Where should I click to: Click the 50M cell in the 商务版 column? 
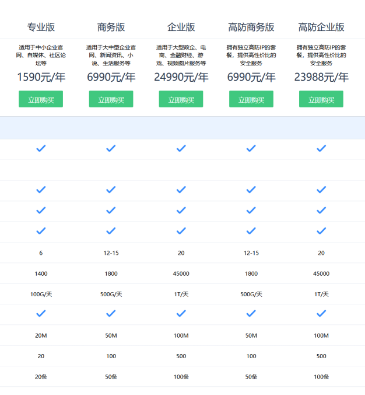pos(111,335)
